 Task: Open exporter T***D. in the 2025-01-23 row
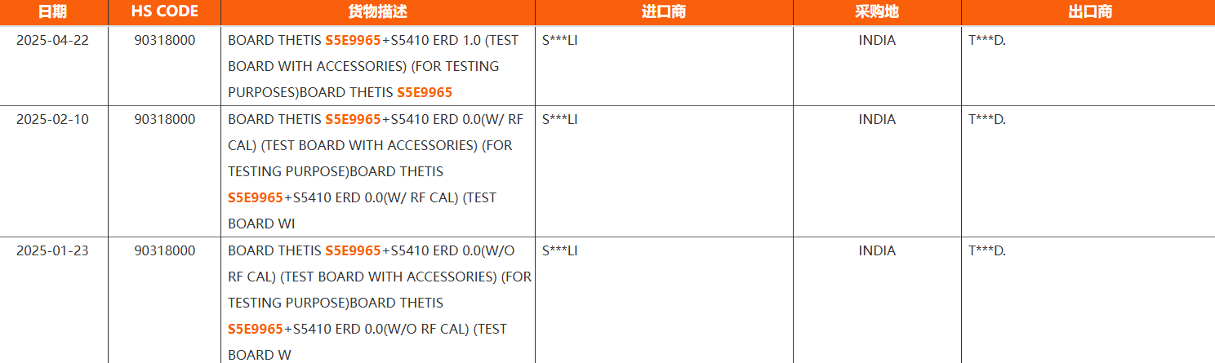click(986, 250)
